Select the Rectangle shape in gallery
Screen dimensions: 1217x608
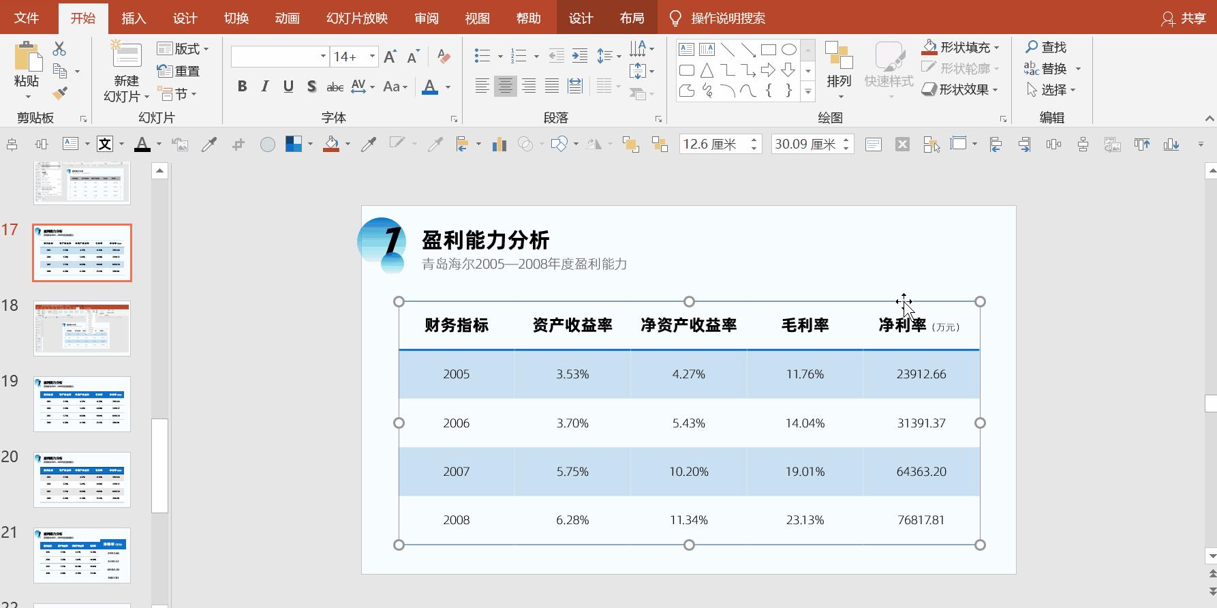(x=769, y=49)
